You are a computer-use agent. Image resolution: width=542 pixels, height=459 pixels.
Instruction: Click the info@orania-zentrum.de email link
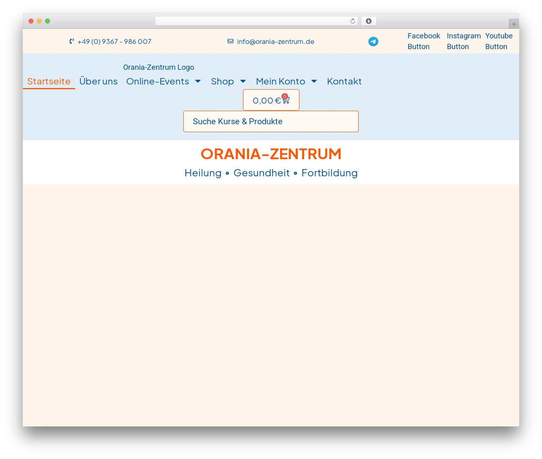pyautogui.click(x=276, y=41)
